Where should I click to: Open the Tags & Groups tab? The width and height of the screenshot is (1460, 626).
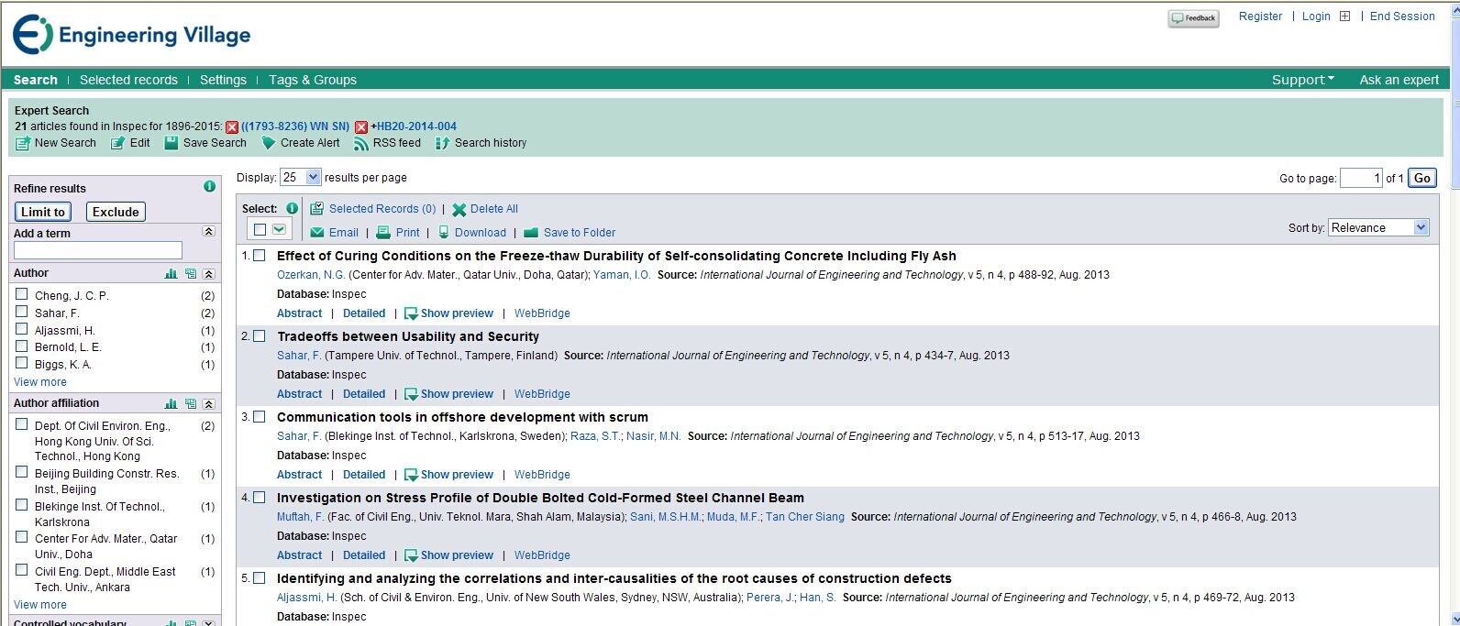click(x=313, y=80)
